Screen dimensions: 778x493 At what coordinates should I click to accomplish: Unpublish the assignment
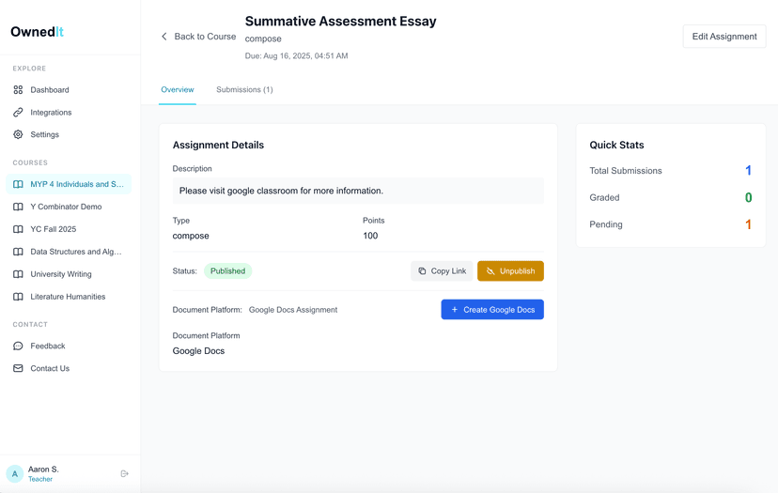click(x=510, y=270)
